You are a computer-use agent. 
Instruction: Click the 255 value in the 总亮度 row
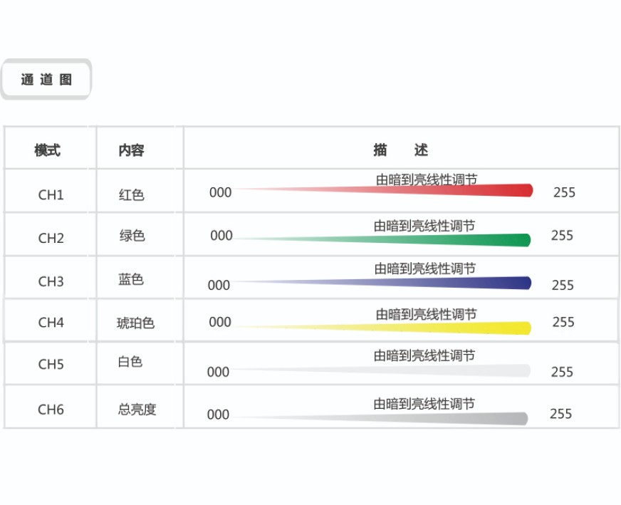[x=560, y=414]
